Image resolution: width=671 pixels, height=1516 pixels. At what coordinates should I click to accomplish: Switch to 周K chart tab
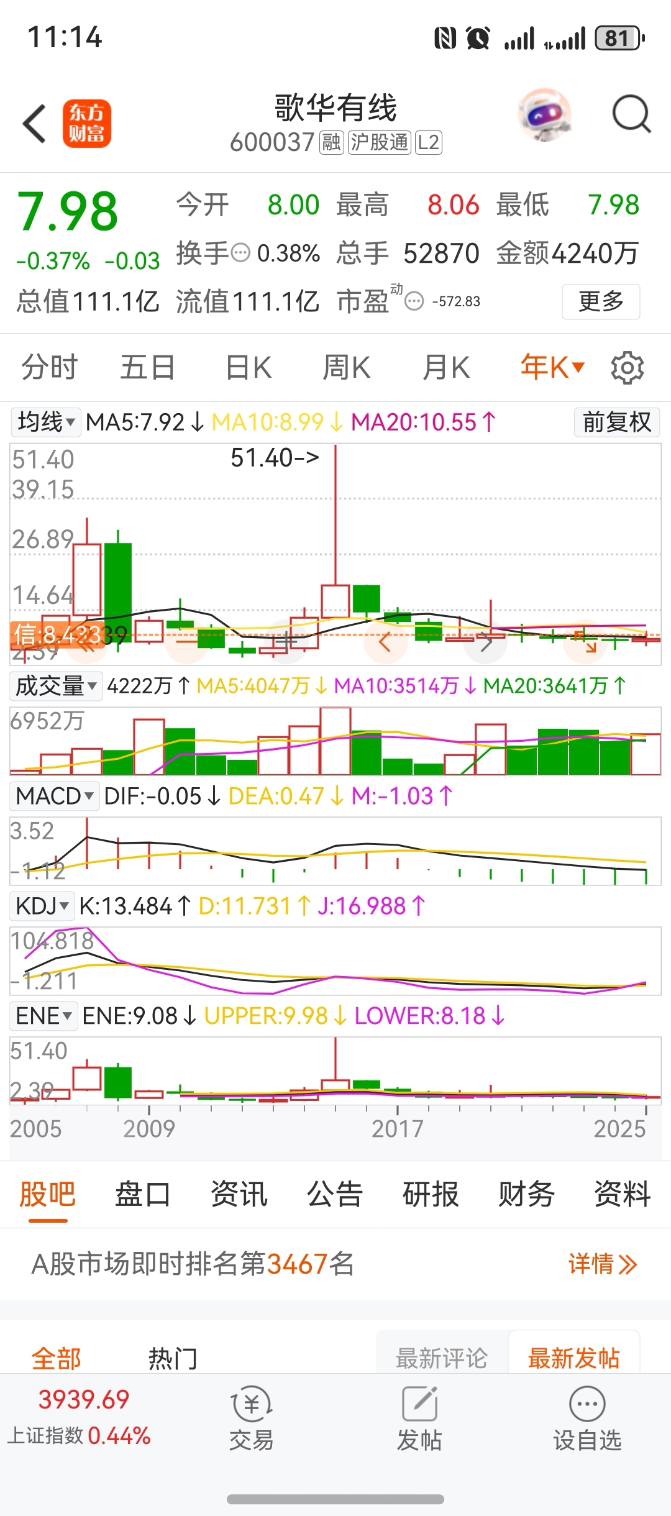347,367
